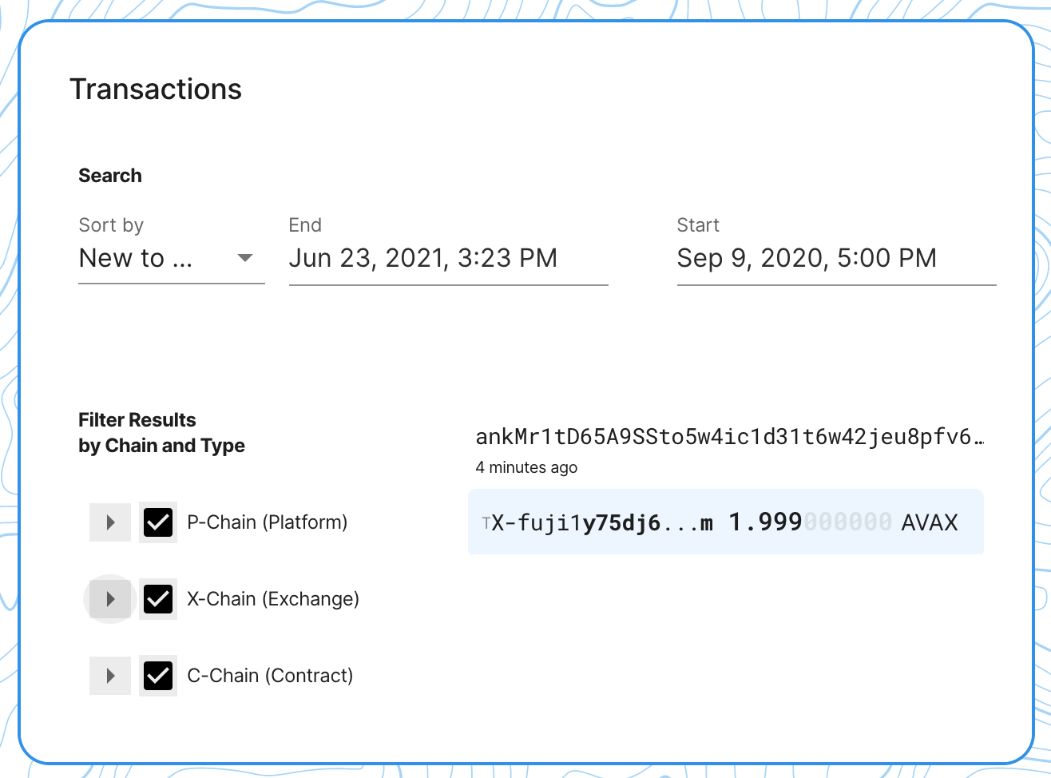Expand the X-Chain (Exchange) filter
Screen dimensions: 1051x778
click(110, 599)
